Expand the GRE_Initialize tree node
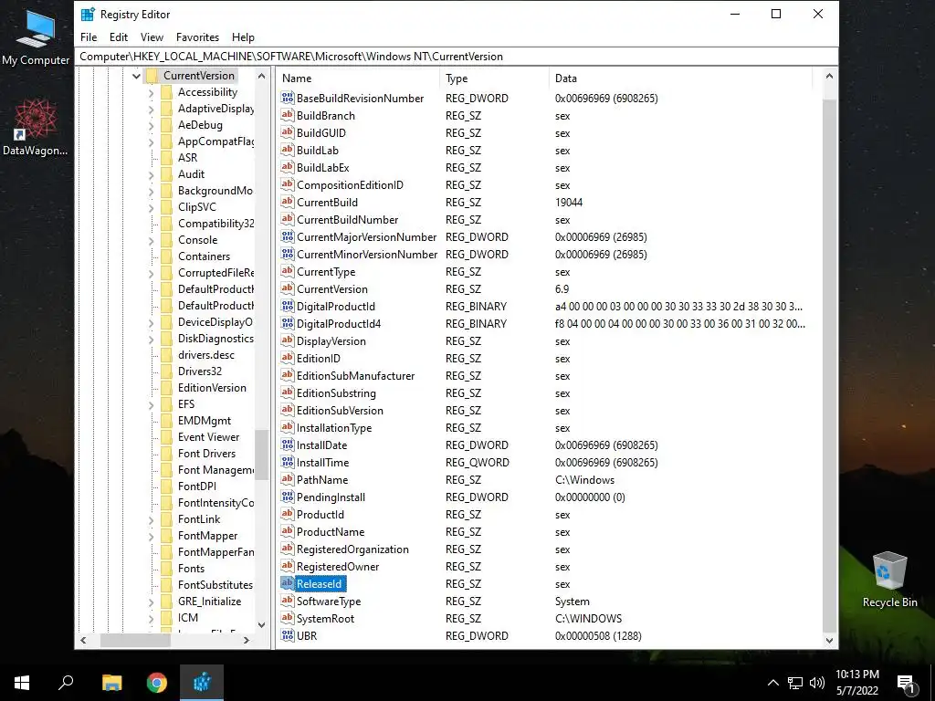The height and width of the screenshot is (701, 935). [151, 602]
